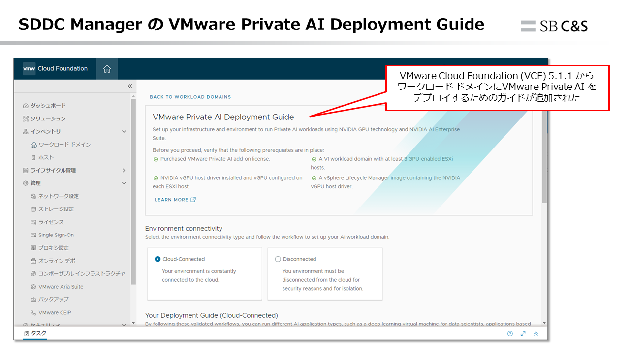Select the Cloud-Connected radio button
Image resolution: width=630 pixels, height=354 pixels.
(157, 259)
